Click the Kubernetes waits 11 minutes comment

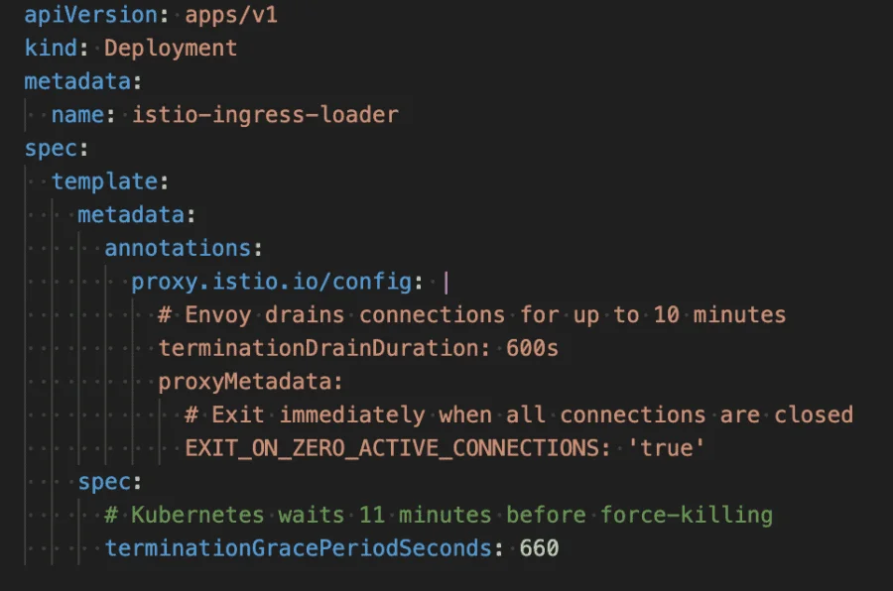pos(439,515)
